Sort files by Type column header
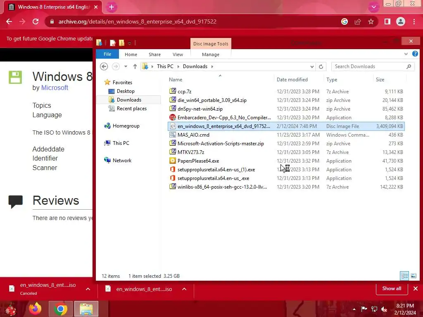Image resolution: width=423 pixels, height=317 pixels. point(332,80)
